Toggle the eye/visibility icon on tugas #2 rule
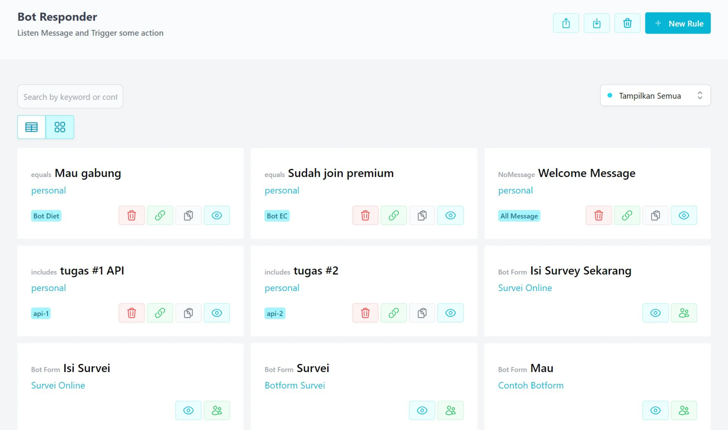728x430 pixels. point(450,313)
